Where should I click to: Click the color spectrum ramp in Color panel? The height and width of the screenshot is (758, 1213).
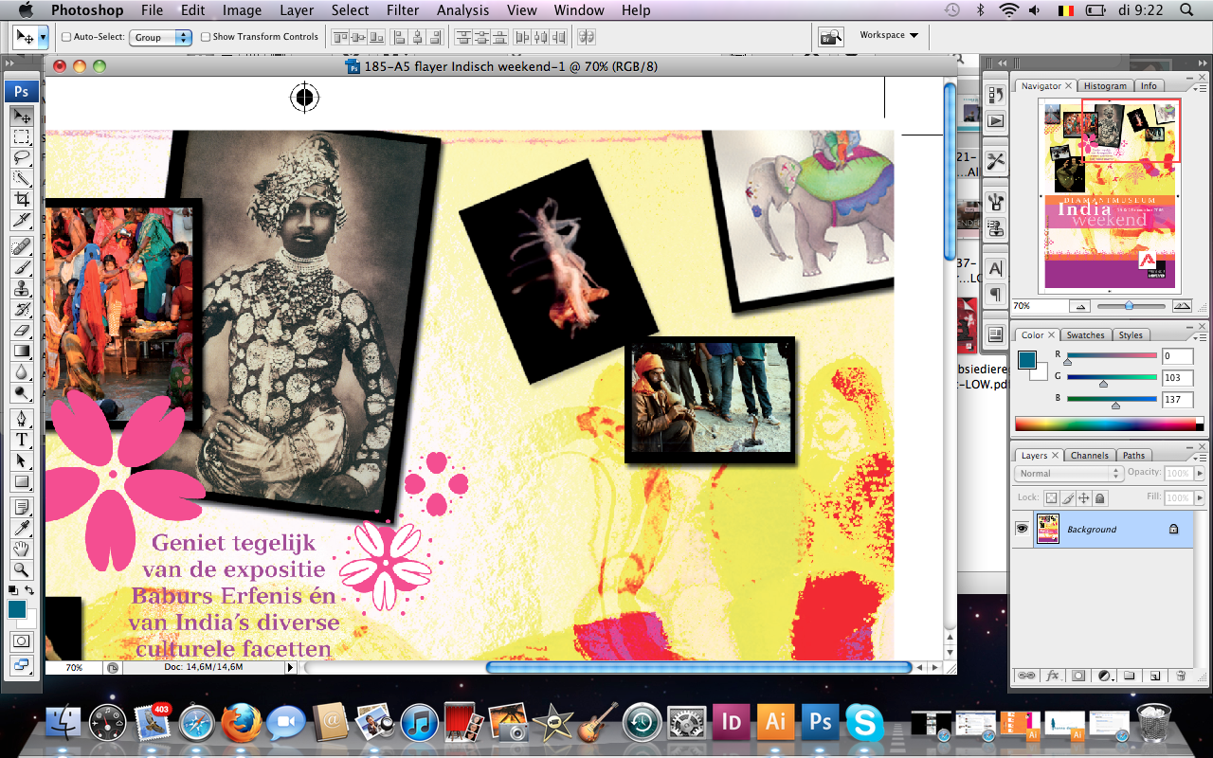click(1109, 424)
